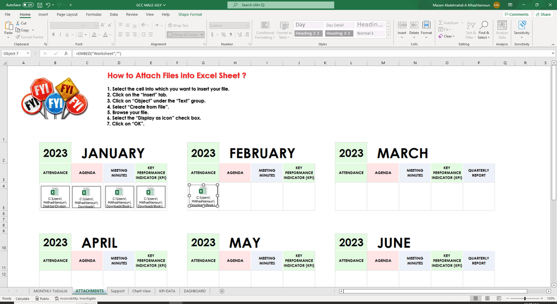This screenshot has width=557, height=304.
Task: Expand the Name Box dropdown
Action: pyautogui.click(x=28, y=54)
